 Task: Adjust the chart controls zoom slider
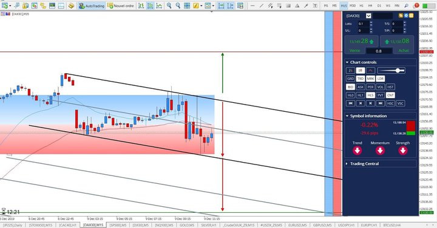(391, 71)
